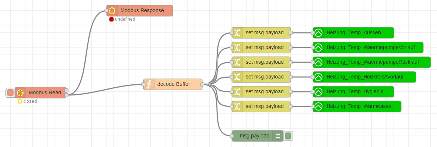Image resolution: width=437 pixels, height=147 pixels.
Task: Click Modbus Read lower output port
Action: click(x=67, y=95)
